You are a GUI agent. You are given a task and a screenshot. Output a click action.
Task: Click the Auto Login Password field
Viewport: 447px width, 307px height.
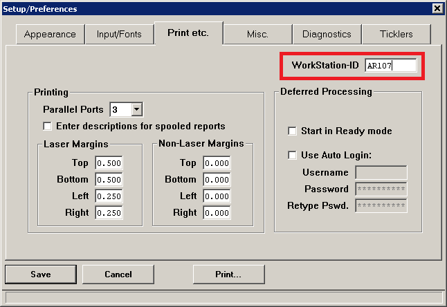381,189
